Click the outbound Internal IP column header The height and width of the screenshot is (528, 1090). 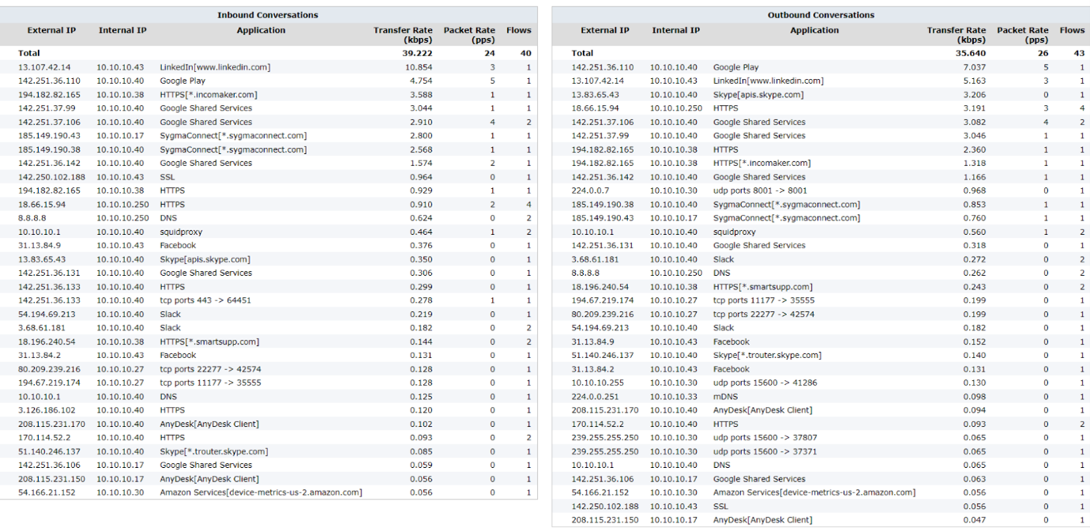pyautogui.click(x=676, y=31)
